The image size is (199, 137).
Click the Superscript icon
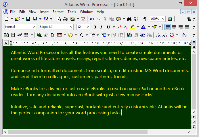tap(119, 27)
